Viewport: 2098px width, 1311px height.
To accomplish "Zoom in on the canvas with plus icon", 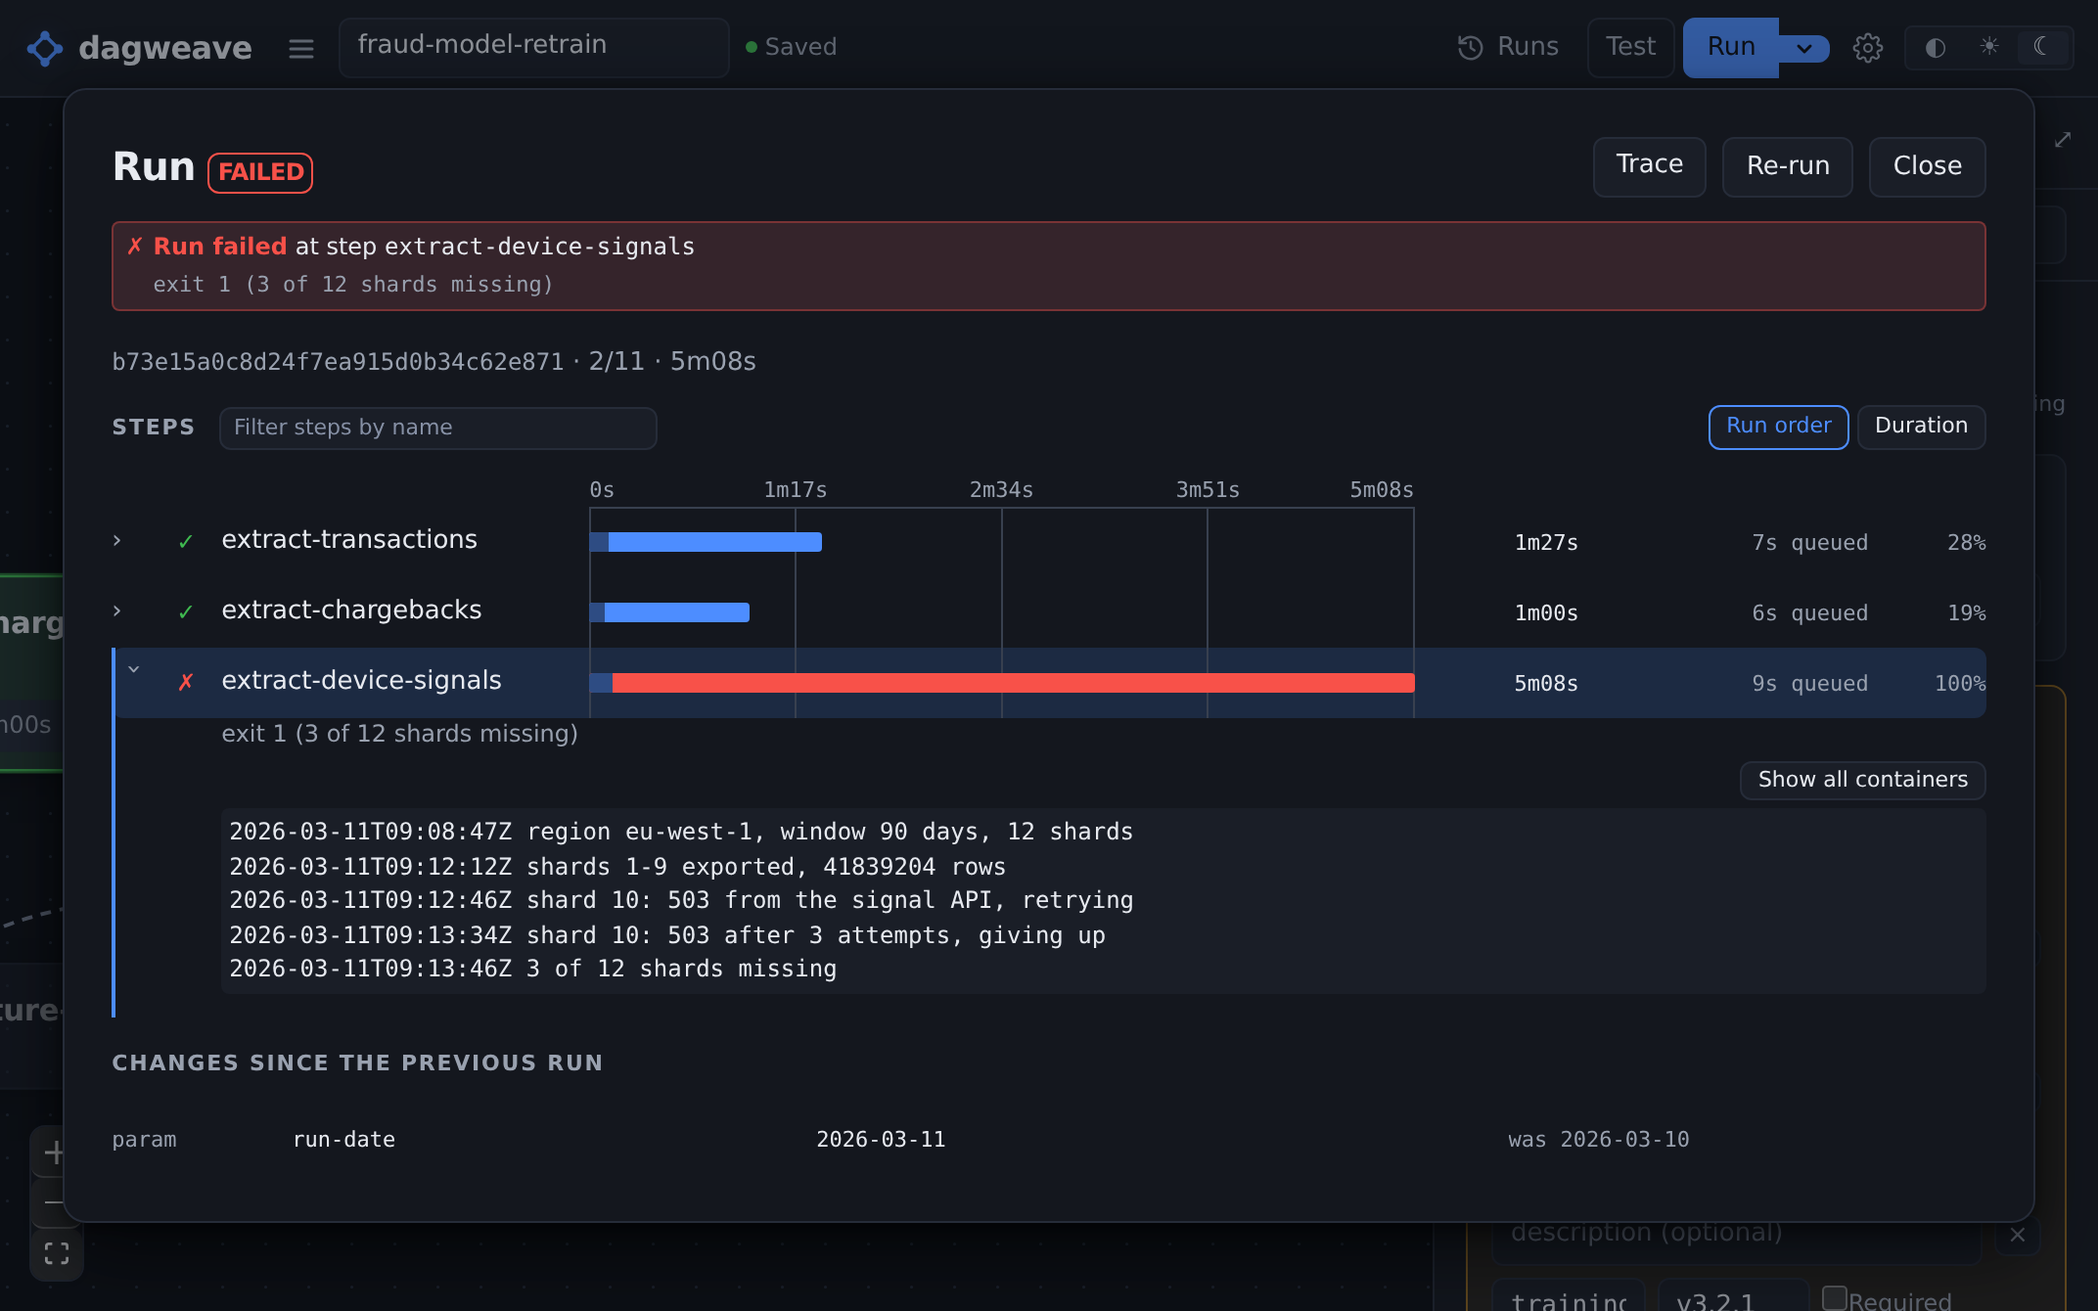I will (53, 1153).
